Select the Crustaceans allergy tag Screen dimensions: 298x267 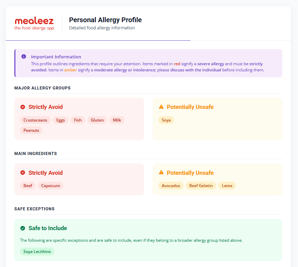[x=35, y=120]
